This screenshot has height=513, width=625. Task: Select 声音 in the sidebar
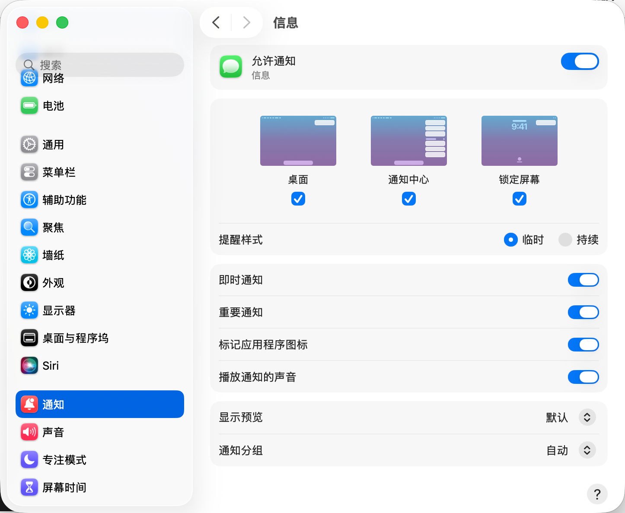53,432
